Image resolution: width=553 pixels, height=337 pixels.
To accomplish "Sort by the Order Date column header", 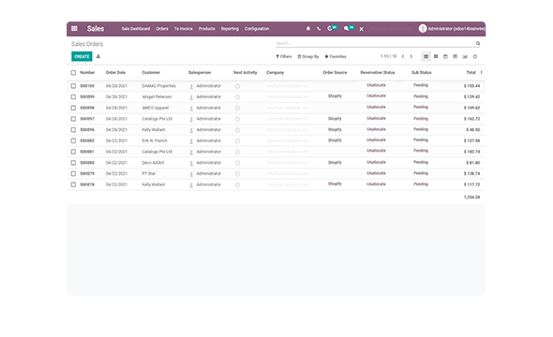I will pyautogui.click(x=115, y=72).
